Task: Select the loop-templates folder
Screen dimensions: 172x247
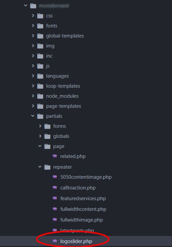Action: tap(63, 86)
